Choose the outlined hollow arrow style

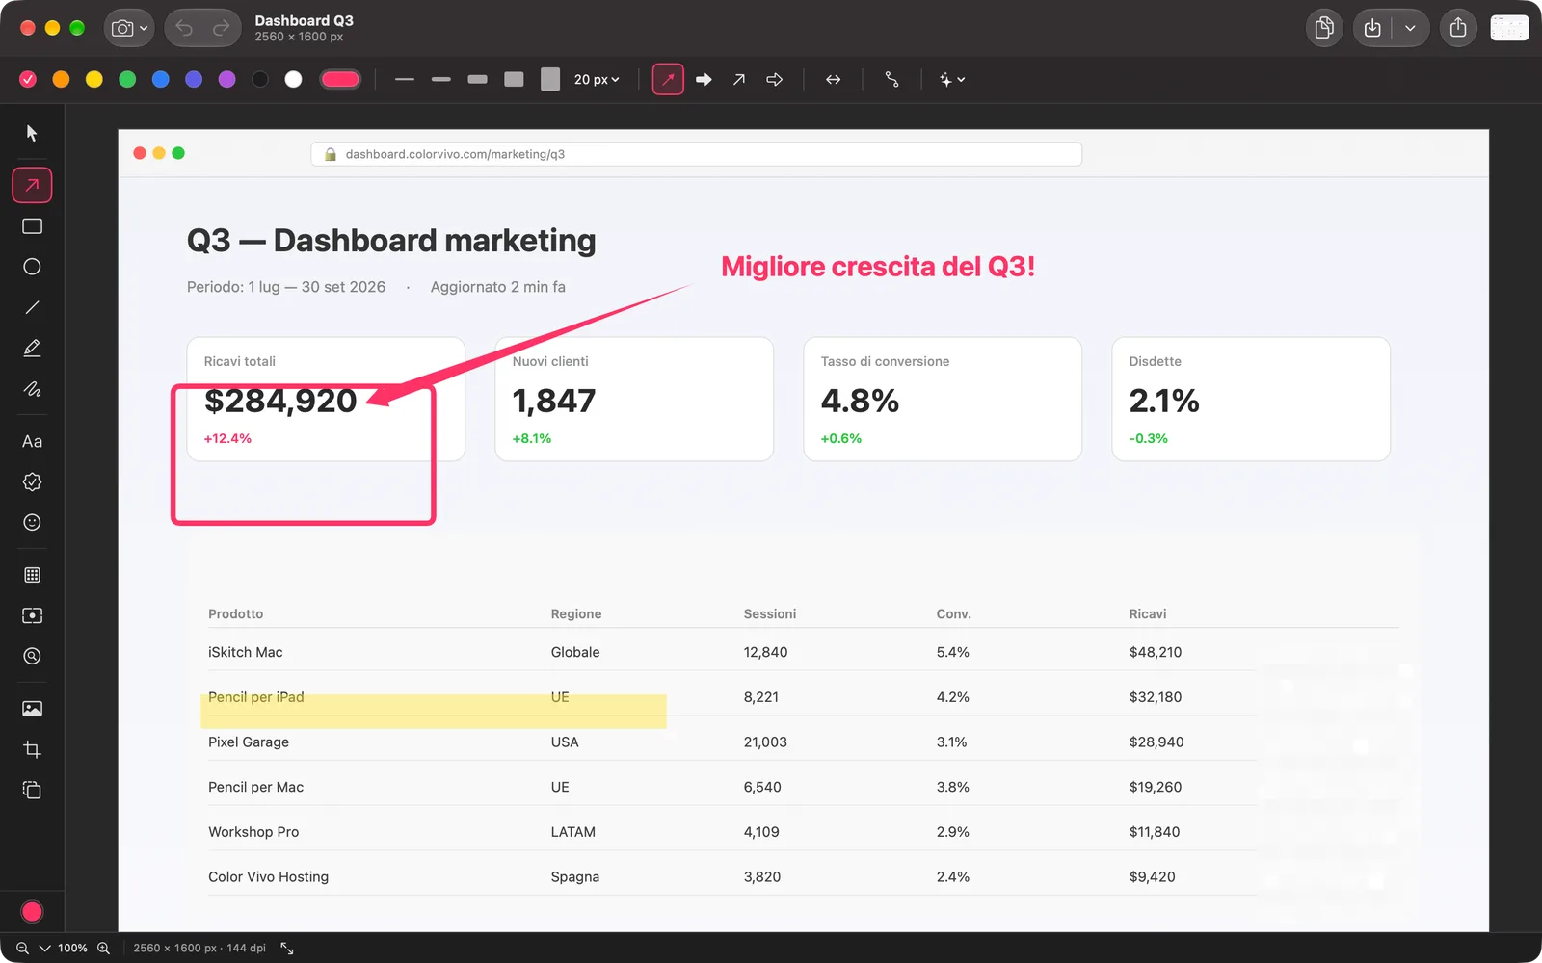[x=775, y=80]
